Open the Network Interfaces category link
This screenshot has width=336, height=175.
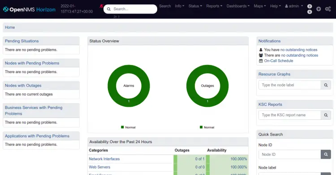coord(104,159)
